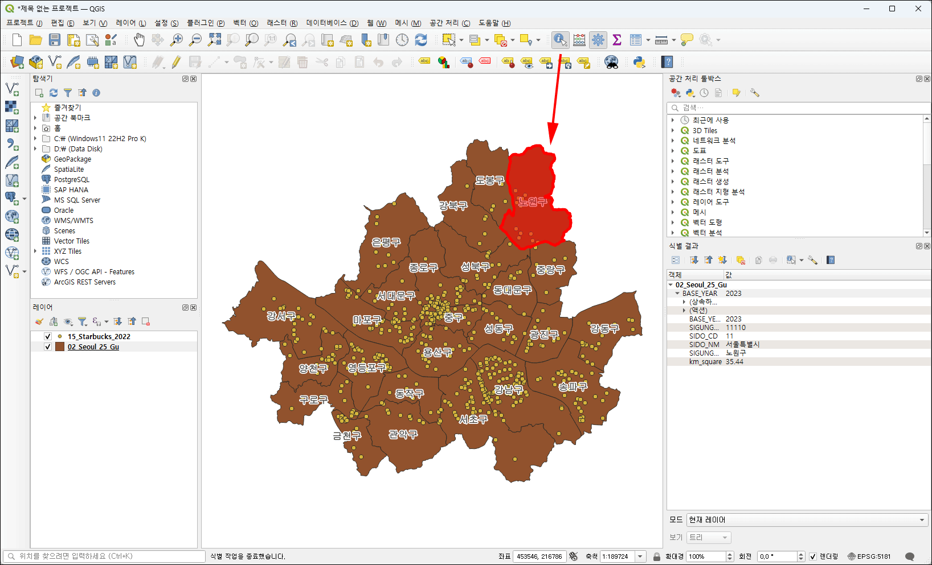
Task: Click the 15_Starbucks_2022 yellow point symbol
Action: (x=60, y=336)
